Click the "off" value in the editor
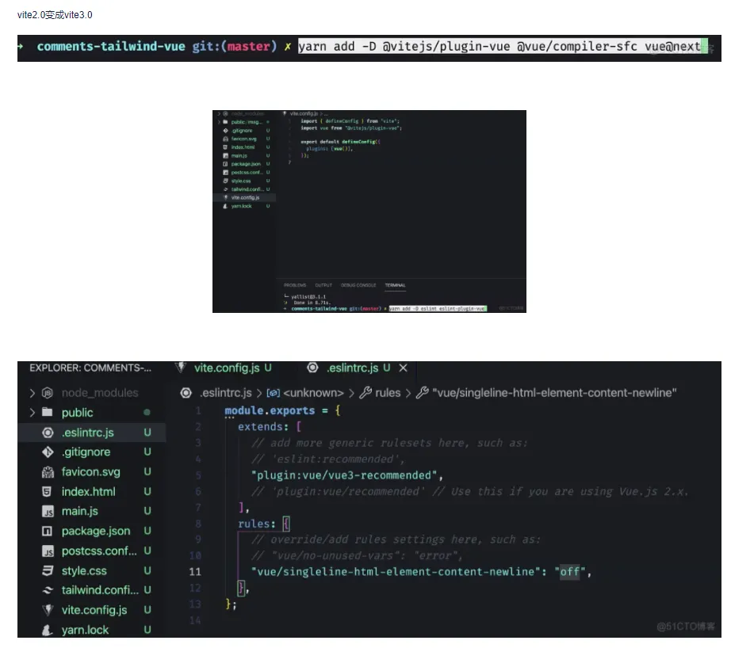This screenshot has height=648, width=731. [570, 572]
